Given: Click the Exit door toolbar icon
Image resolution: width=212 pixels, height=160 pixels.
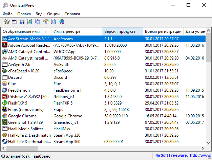Looking at the screenshot, I should point(61,22).
